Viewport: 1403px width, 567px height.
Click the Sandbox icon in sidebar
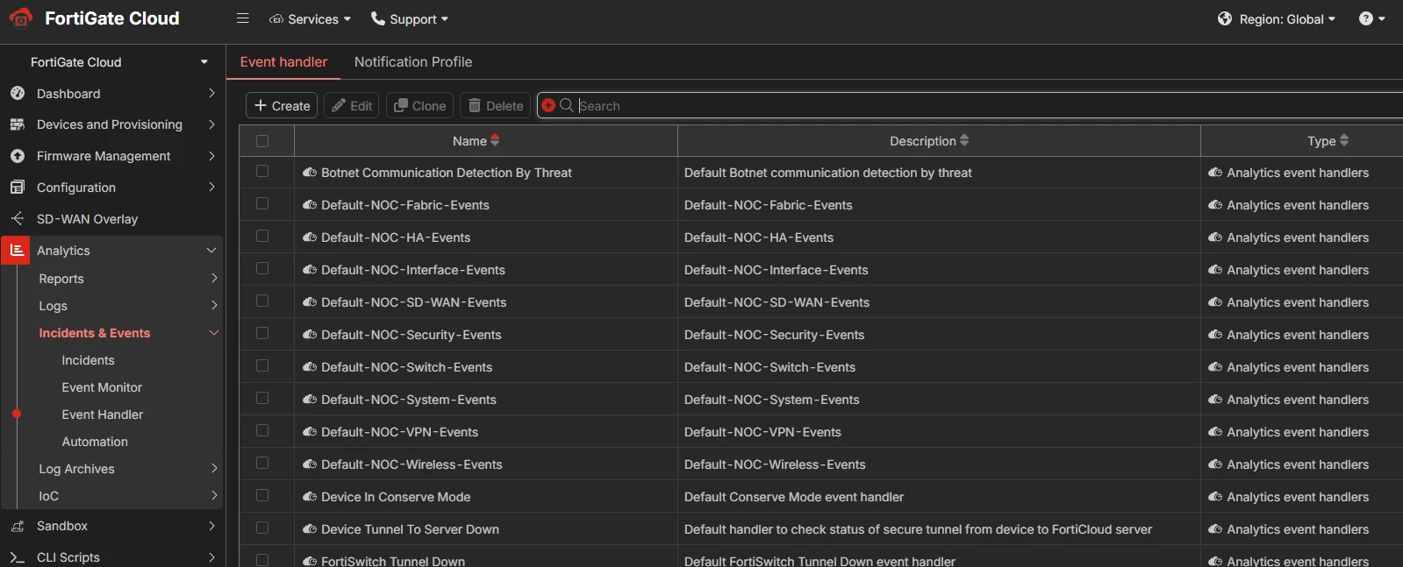(x=18, y=526)
